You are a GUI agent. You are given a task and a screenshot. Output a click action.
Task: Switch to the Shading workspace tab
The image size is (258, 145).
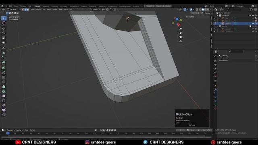[x=84, y=6]
